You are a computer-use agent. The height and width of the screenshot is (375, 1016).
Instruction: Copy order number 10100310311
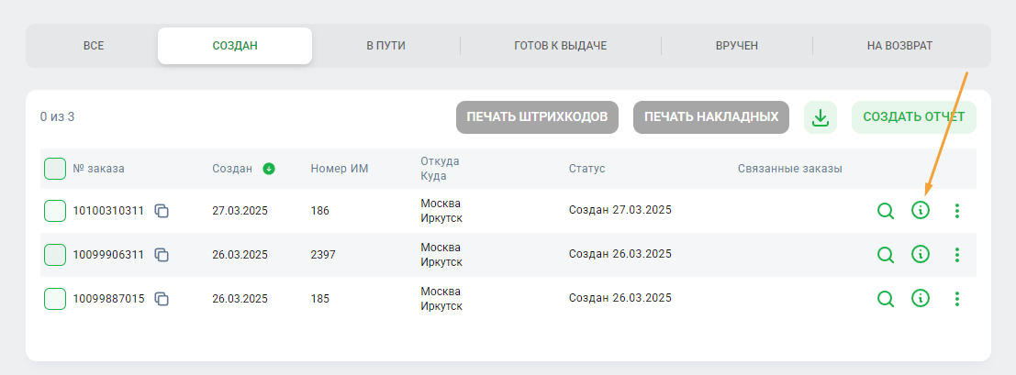tap(162, 211)
